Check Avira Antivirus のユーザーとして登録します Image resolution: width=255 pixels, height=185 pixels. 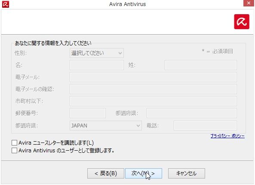(x=14, y=150)
